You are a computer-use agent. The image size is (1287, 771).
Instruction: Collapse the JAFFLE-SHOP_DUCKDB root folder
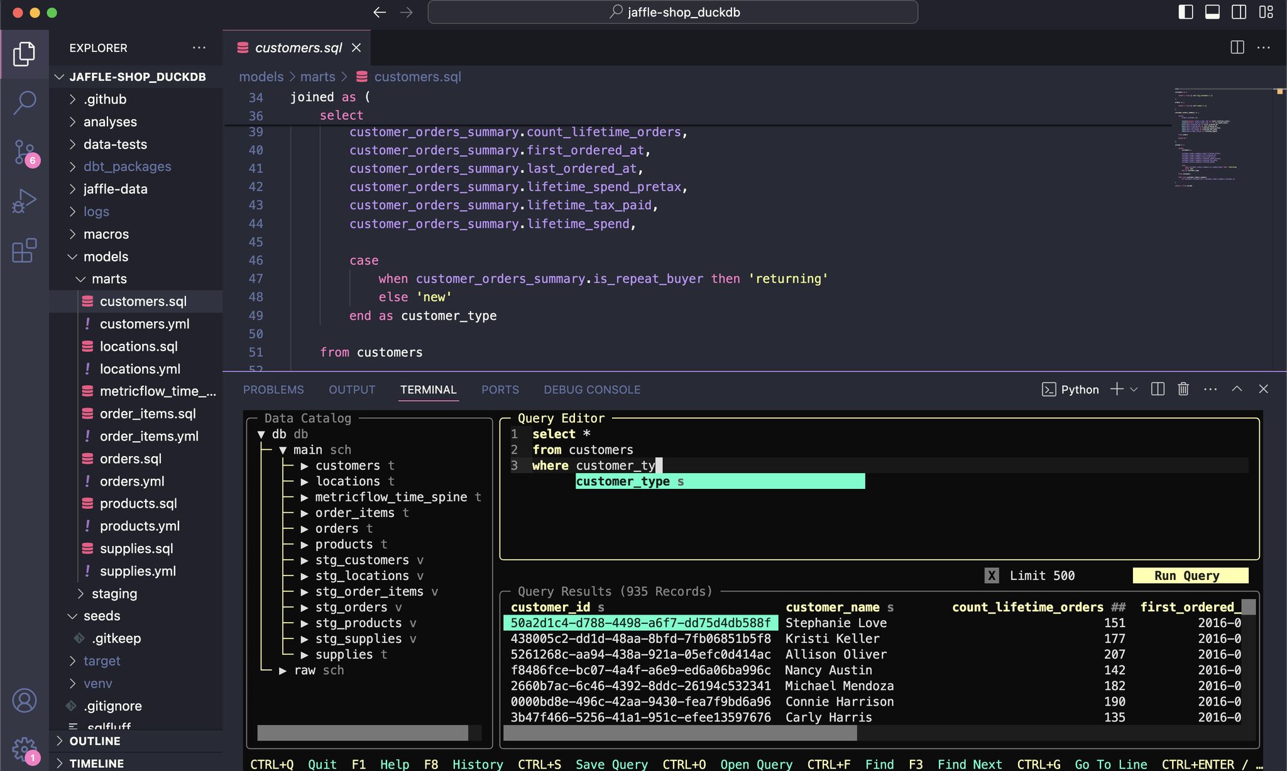[x=136, y=77]
